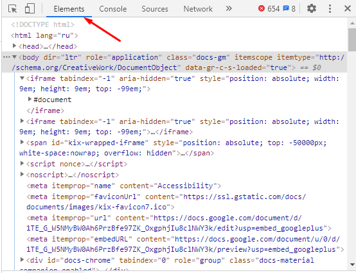Viewport: 356px width, 273px height.
Task: Show more tabs with double chevron
Action: click(x=229, y=8)
